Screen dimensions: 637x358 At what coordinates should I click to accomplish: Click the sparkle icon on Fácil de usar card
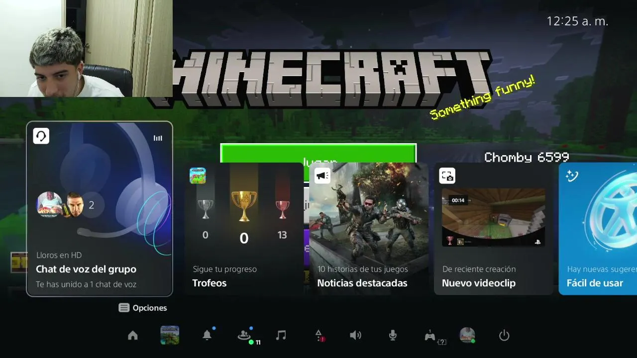[x=572, y=176]
